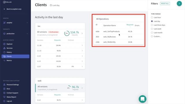This screenshot has height=104, width=185.
Task: Open Status Report
Action: (x=11, y=97)
